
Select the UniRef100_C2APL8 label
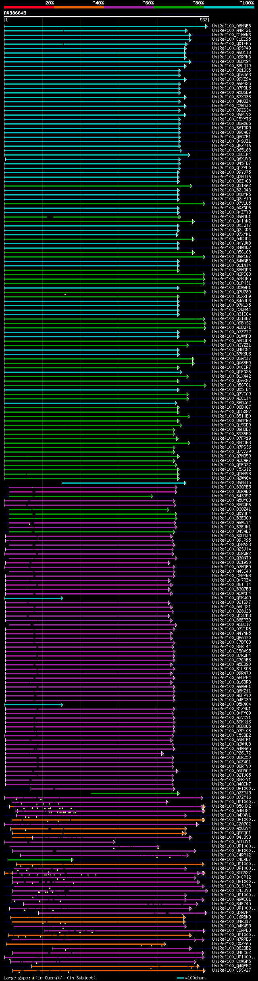click(231, 931)
